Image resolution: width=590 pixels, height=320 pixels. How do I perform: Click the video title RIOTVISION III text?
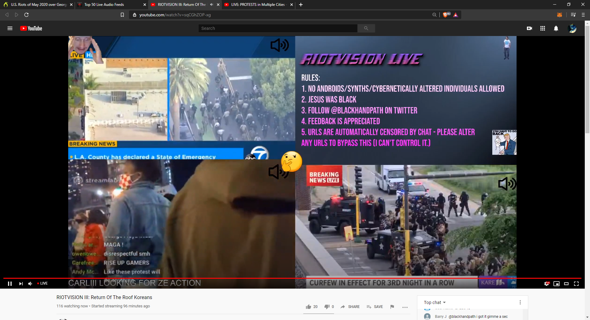104,297
